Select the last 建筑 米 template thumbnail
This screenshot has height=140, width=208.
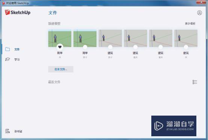tap(186, 38)
